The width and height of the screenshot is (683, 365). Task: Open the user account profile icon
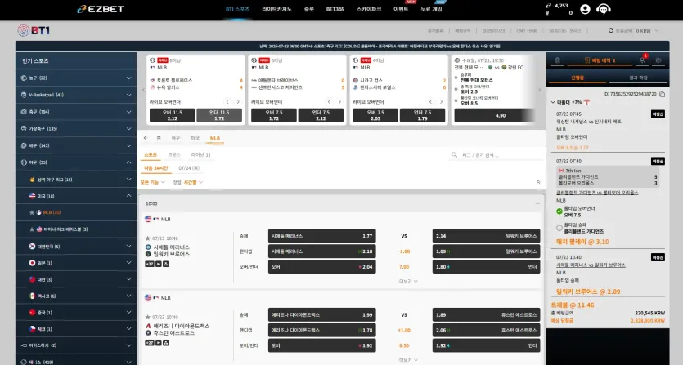pyautogui.click(x=585, y=9)
